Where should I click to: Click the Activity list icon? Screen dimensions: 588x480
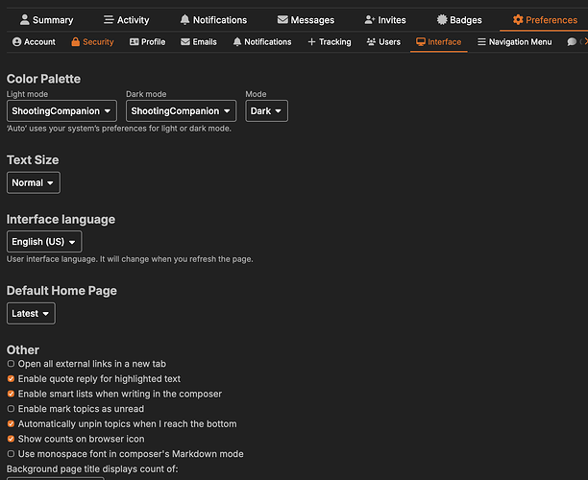(109, 20)
